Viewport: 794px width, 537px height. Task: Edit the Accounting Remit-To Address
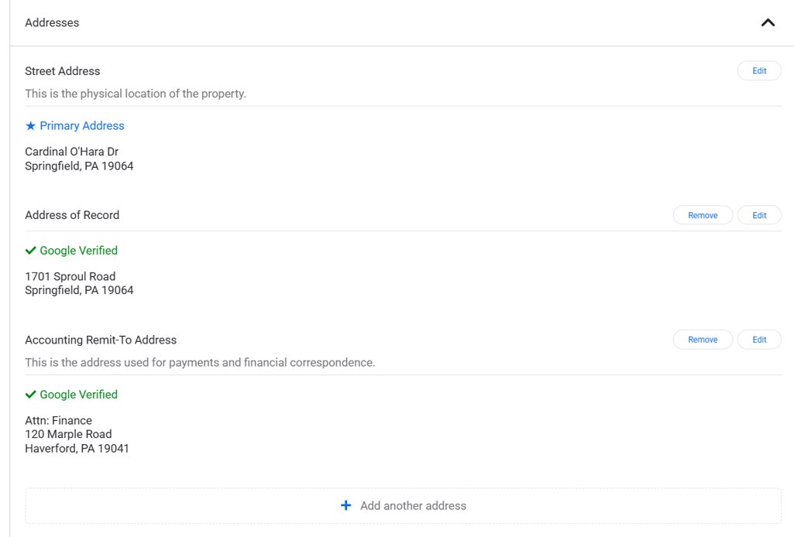(759, 340)
